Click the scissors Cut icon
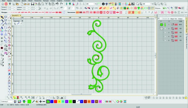The image size is (188, 108). (46, 4)
